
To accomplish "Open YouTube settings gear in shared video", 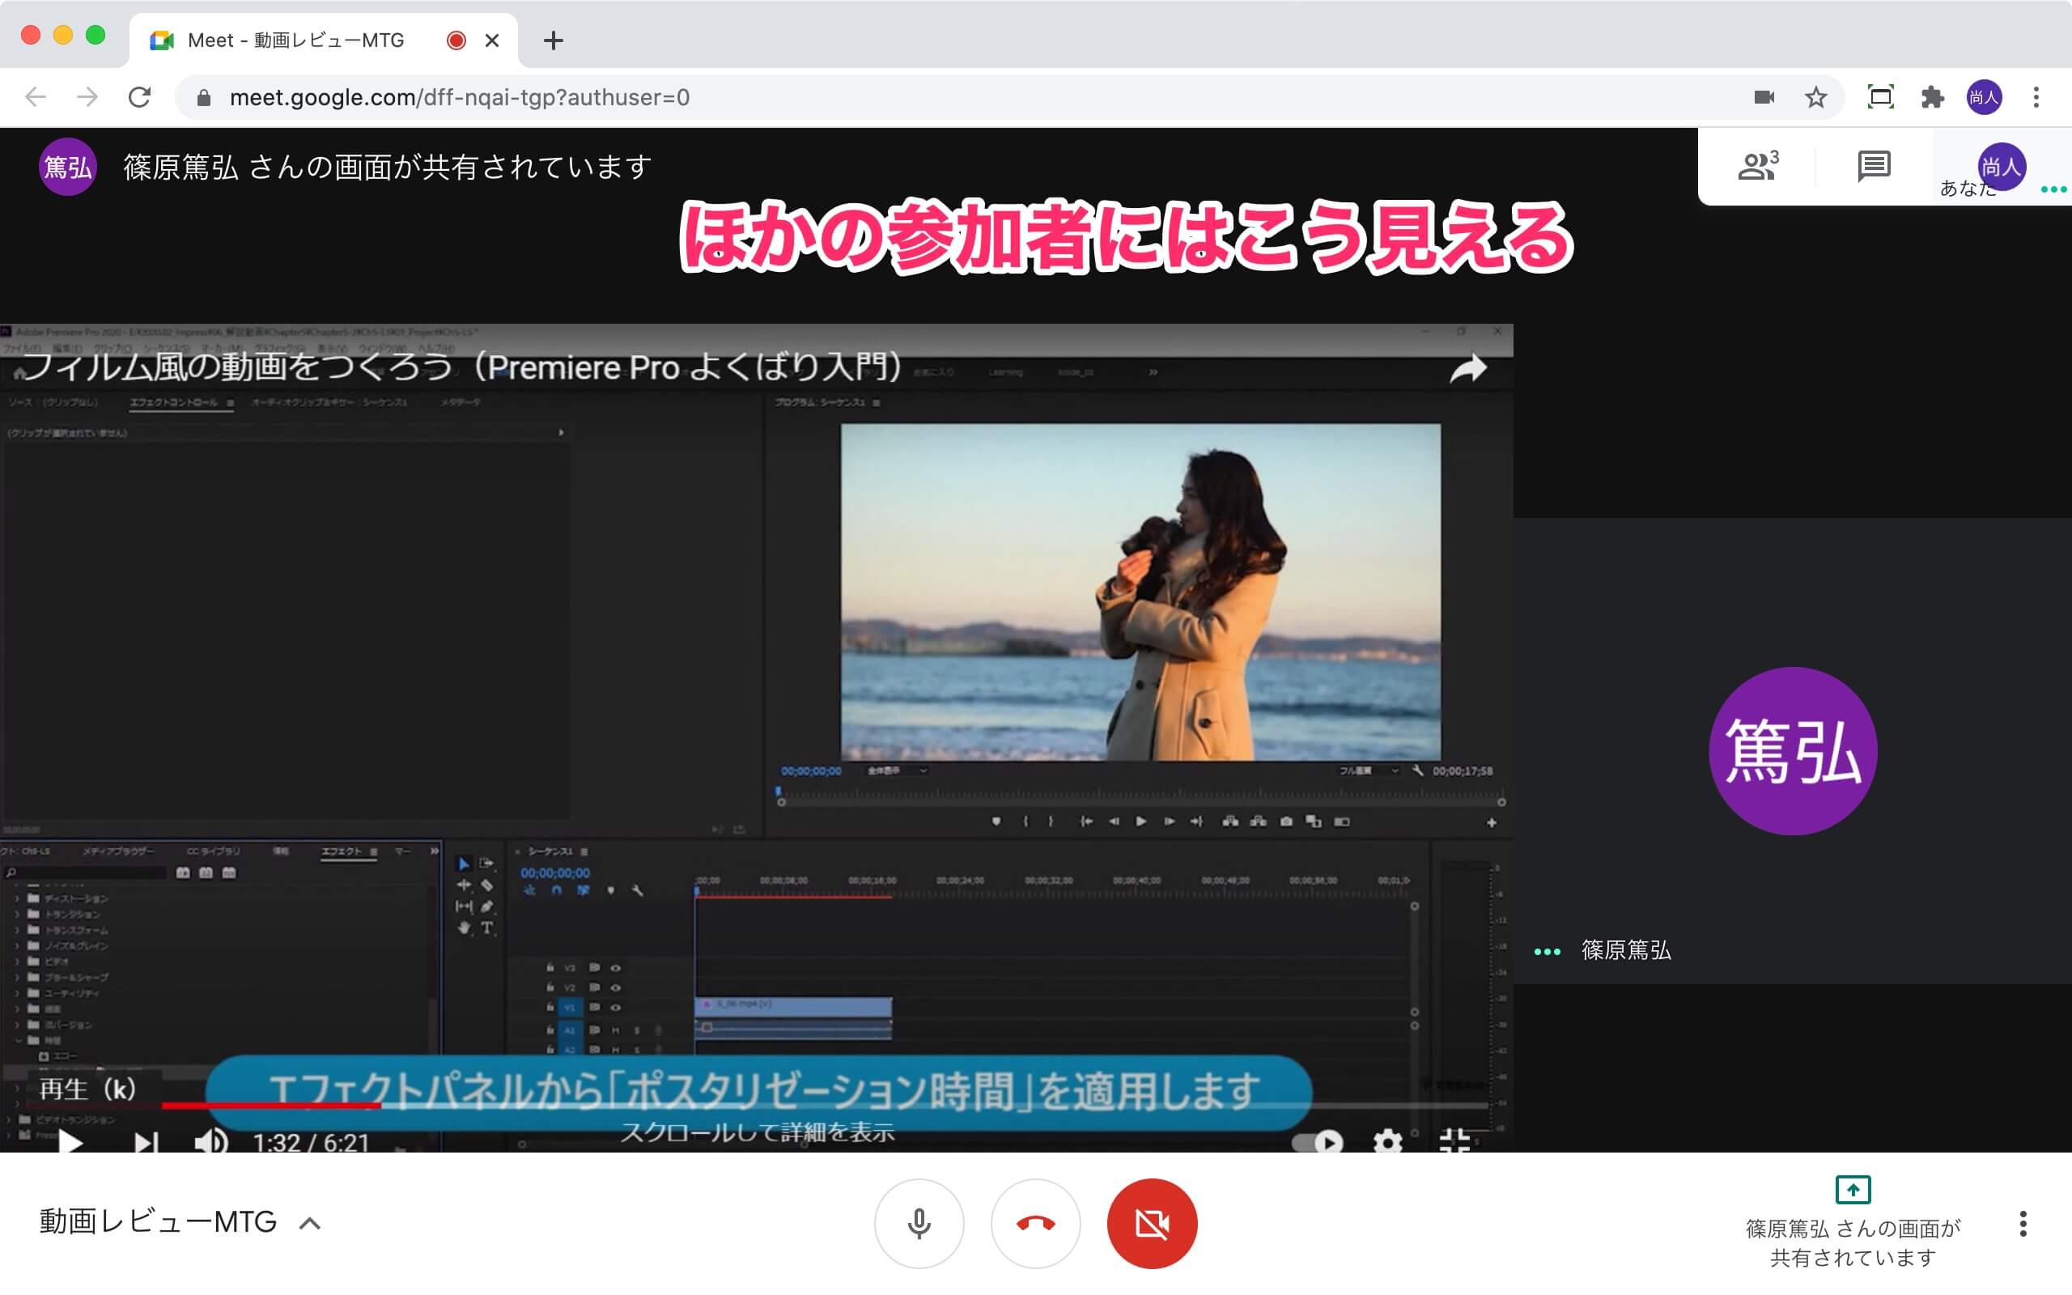I will [x=1387, y=1142].
